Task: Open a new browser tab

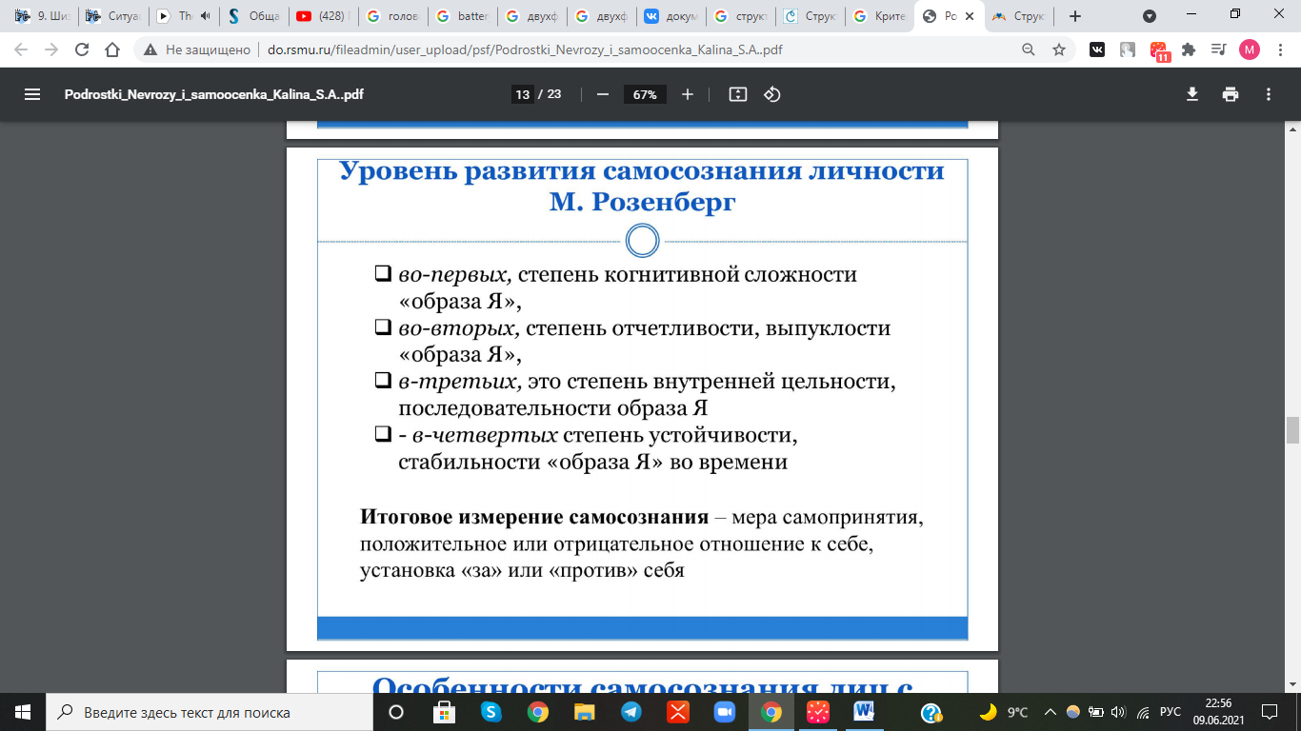Action: point(1075,16)
